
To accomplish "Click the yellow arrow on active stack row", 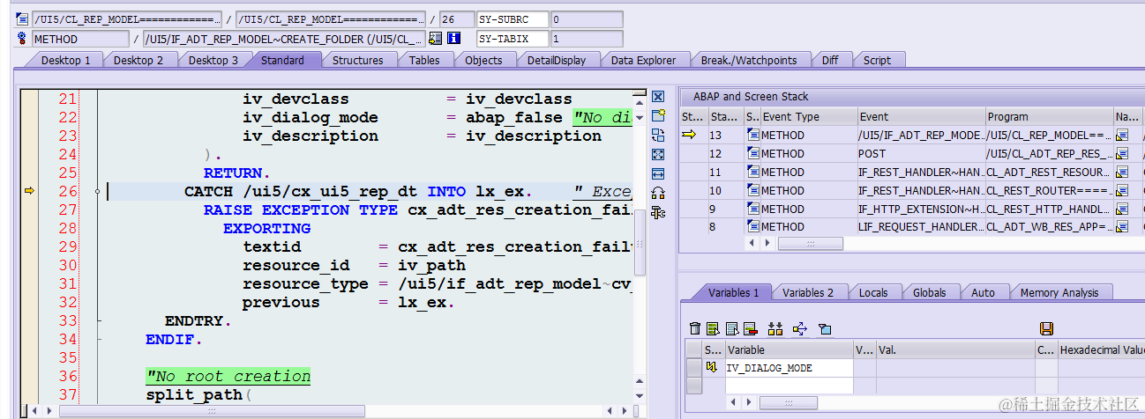I will (689, 135).
